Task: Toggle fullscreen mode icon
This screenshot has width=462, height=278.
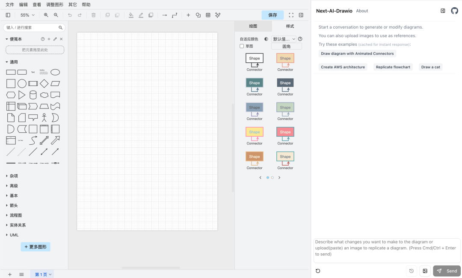Action: point(291,15)
